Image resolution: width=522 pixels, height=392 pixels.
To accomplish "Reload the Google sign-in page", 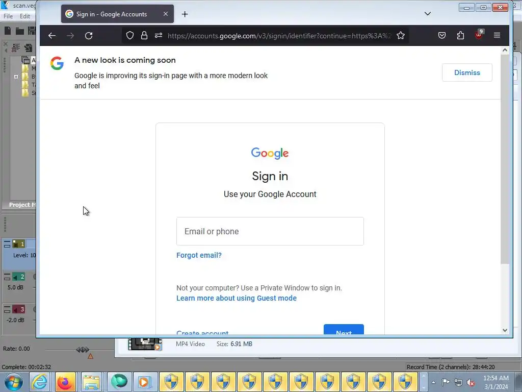I will (89, 36).
